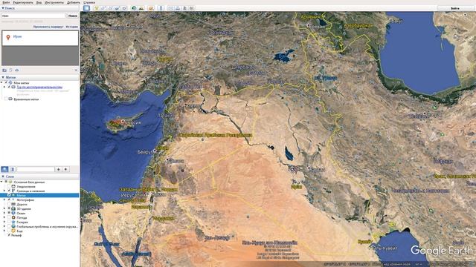Click the Поиск search button
The image size is (476, 267).
tap(73, 16)
